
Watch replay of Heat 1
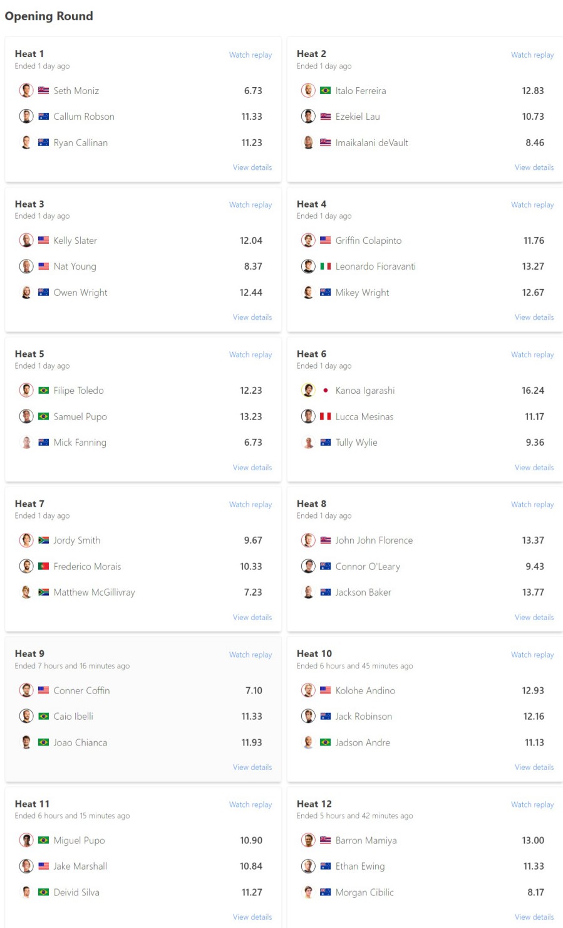pos(251,55)
